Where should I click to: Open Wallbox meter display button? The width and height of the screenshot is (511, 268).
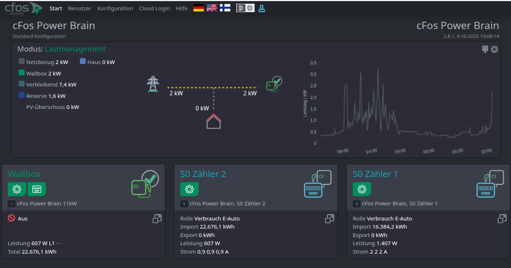(x=37, y=189)
